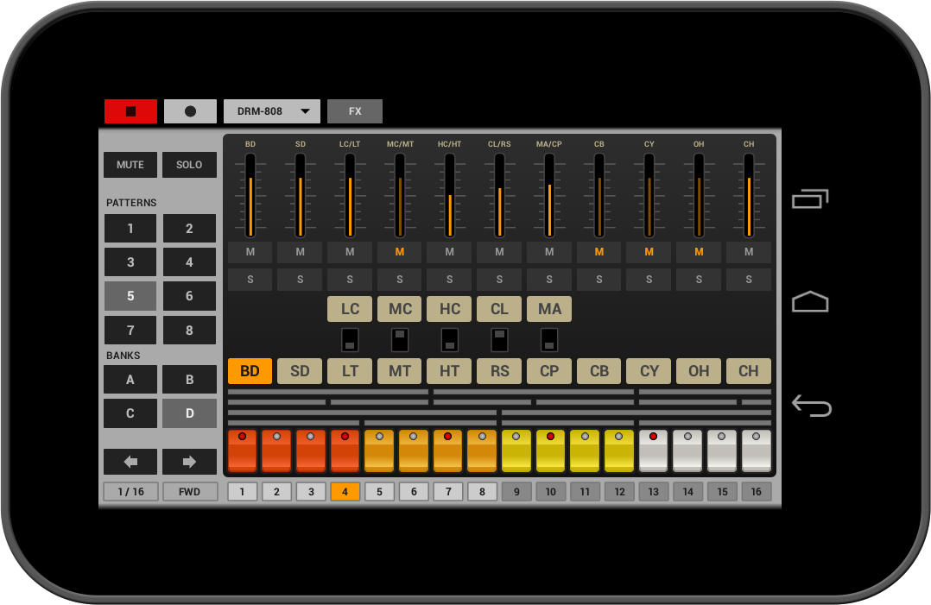This screenshot has height=605, width=931.
Task: Select pattern 7
Action: [x=130, y=331]
